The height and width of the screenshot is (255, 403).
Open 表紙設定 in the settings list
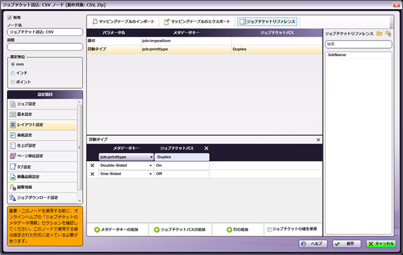43,135
